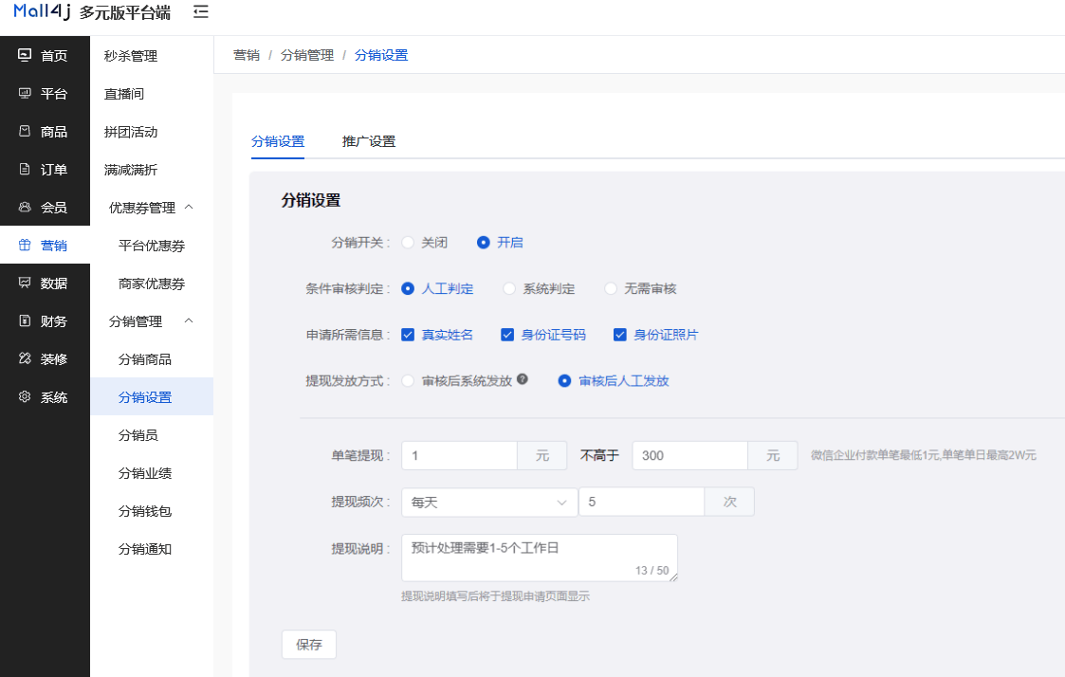Uncheck the 真实姓名 checkbox
The image size is (1065, 677).
(408, 335)
